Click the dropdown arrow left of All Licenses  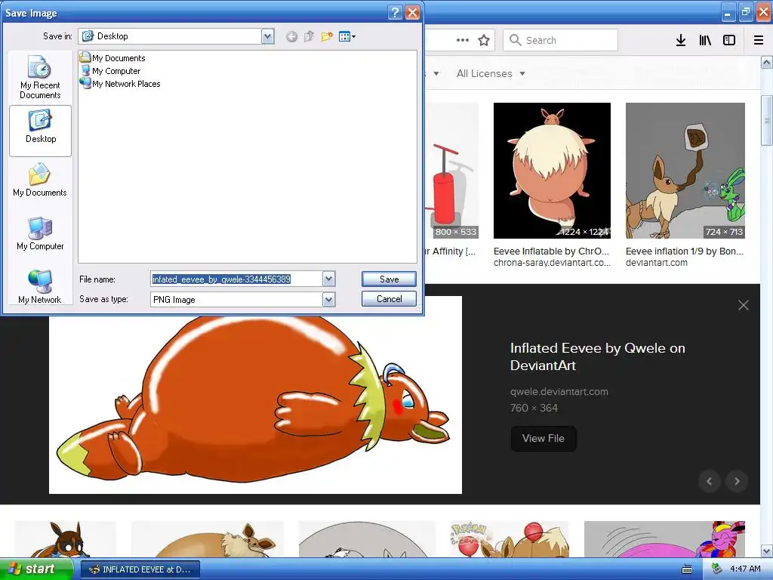click(436, 73)
